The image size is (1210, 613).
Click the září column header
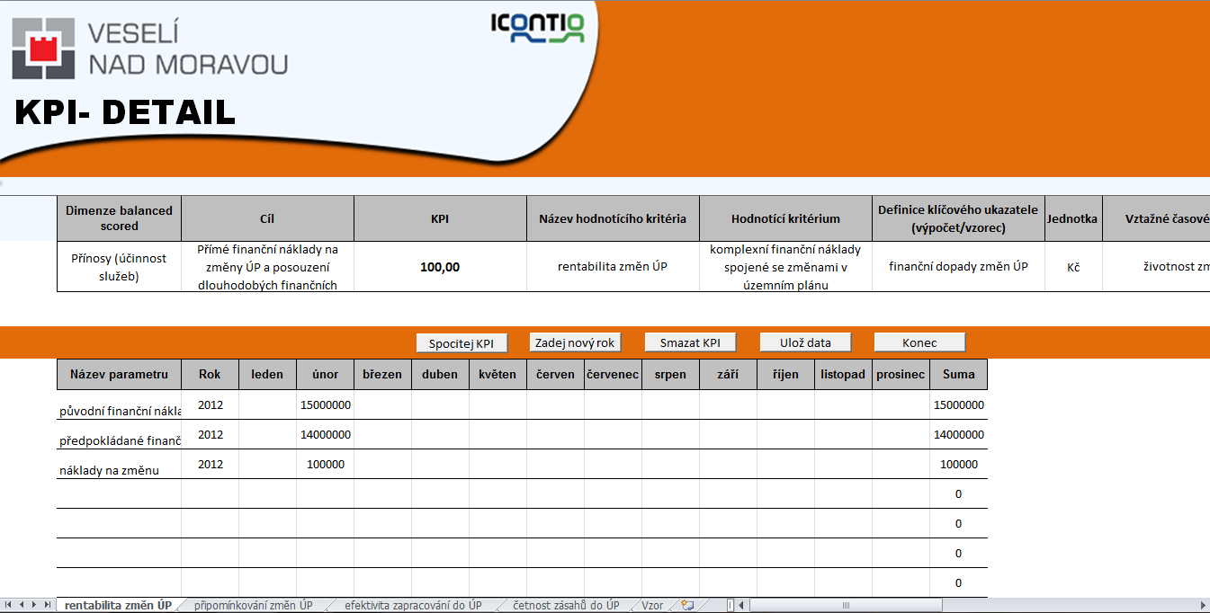coord(728,374)
